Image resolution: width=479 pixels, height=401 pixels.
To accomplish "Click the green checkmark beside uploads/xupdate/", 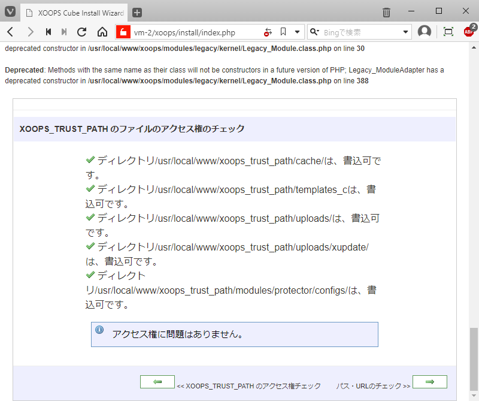I will pos(90,246).
